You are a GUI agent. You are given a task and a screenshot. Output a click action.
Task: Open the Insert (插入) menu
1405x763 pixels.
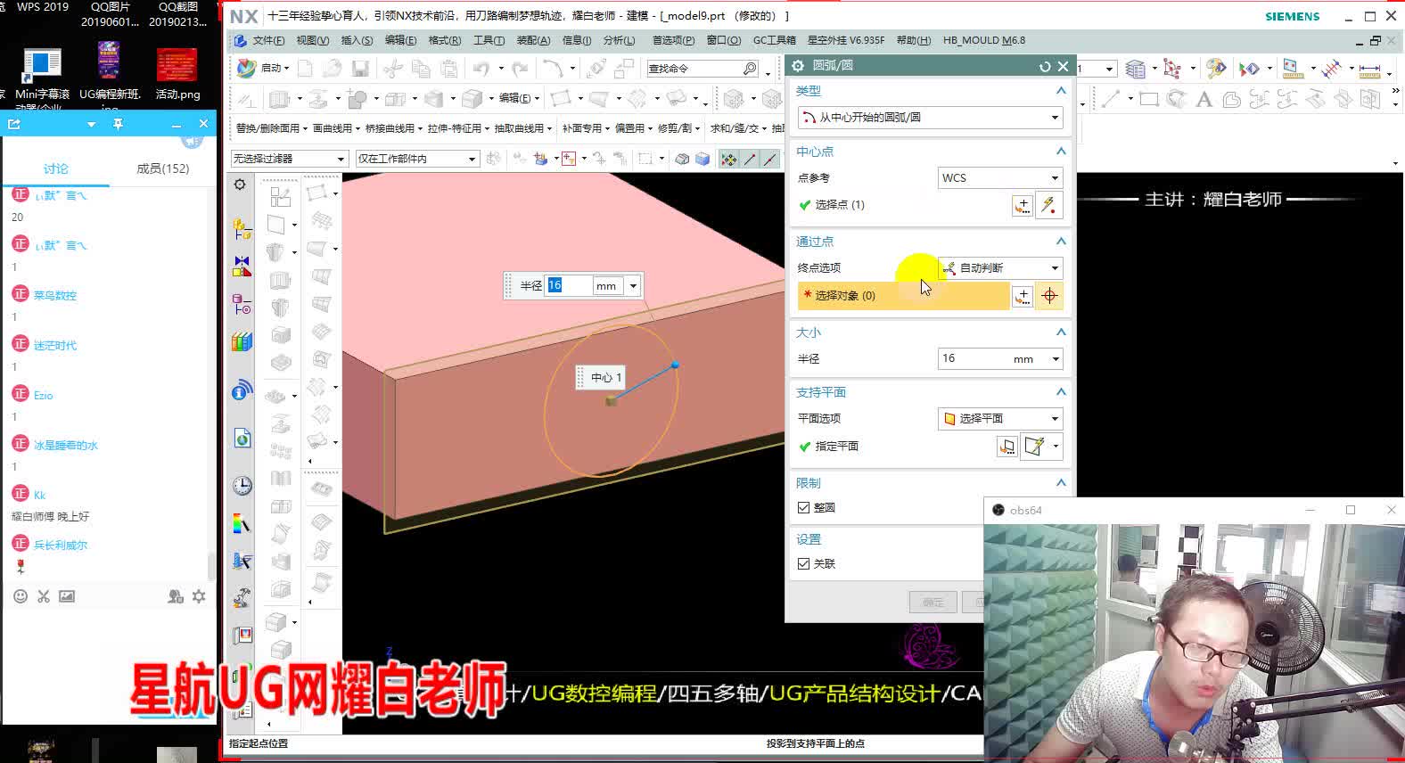click(357, 40)
